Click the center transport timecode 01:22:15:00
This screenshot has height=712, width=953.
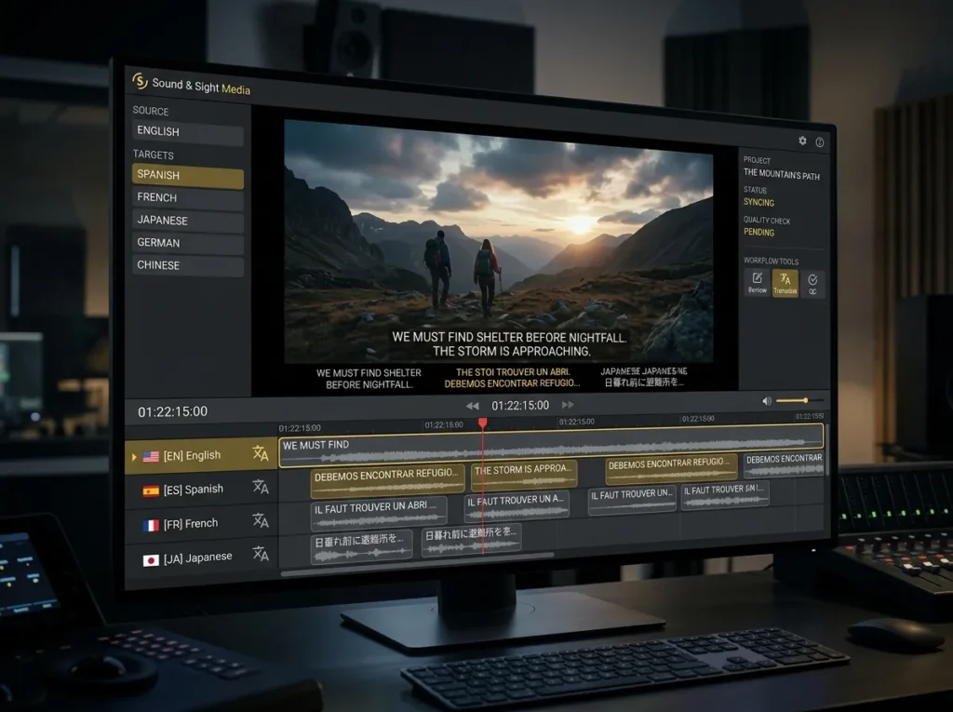pyautogui.click(x=520, y=406)
